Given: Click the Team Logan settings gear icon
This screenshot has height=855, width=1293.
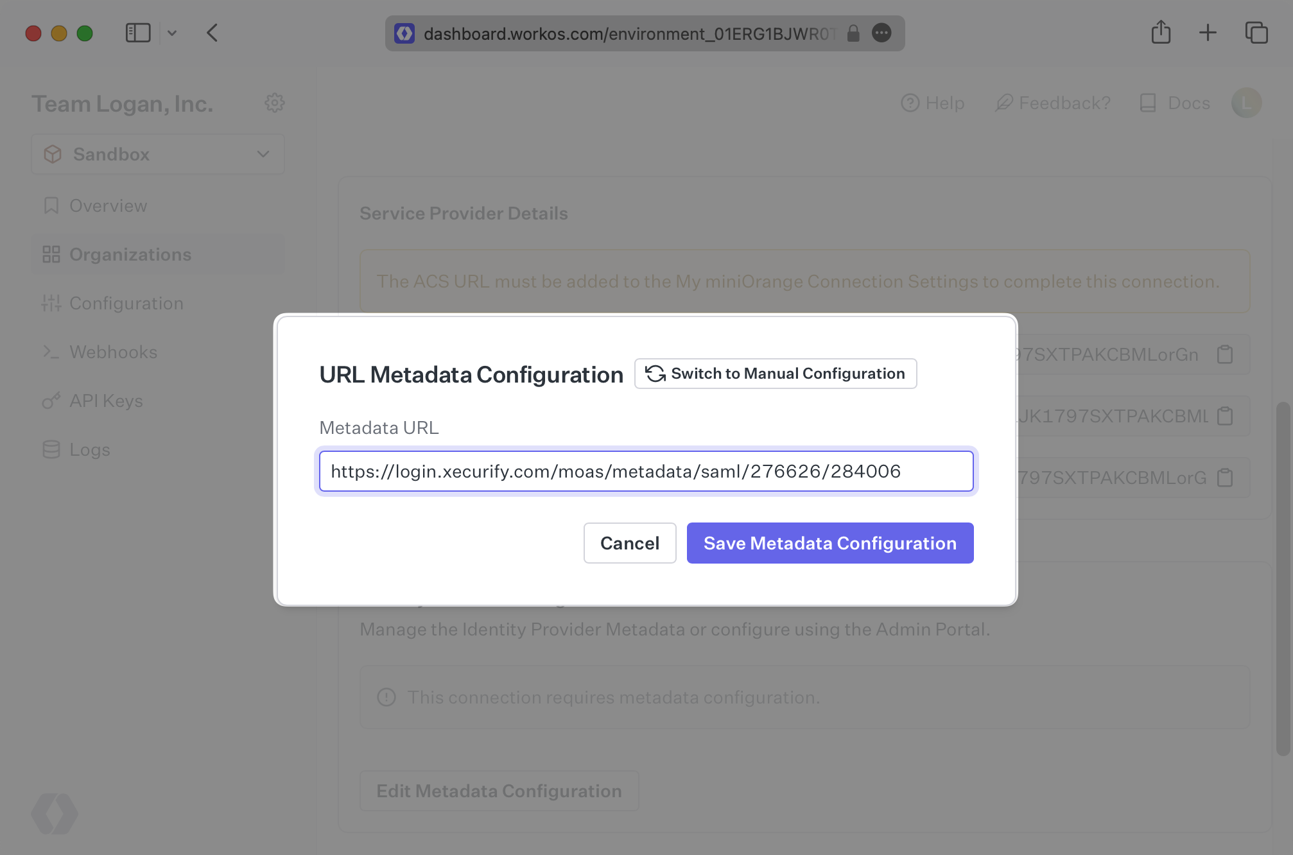Looking at the screenshot, I should (x=275, y=103).
